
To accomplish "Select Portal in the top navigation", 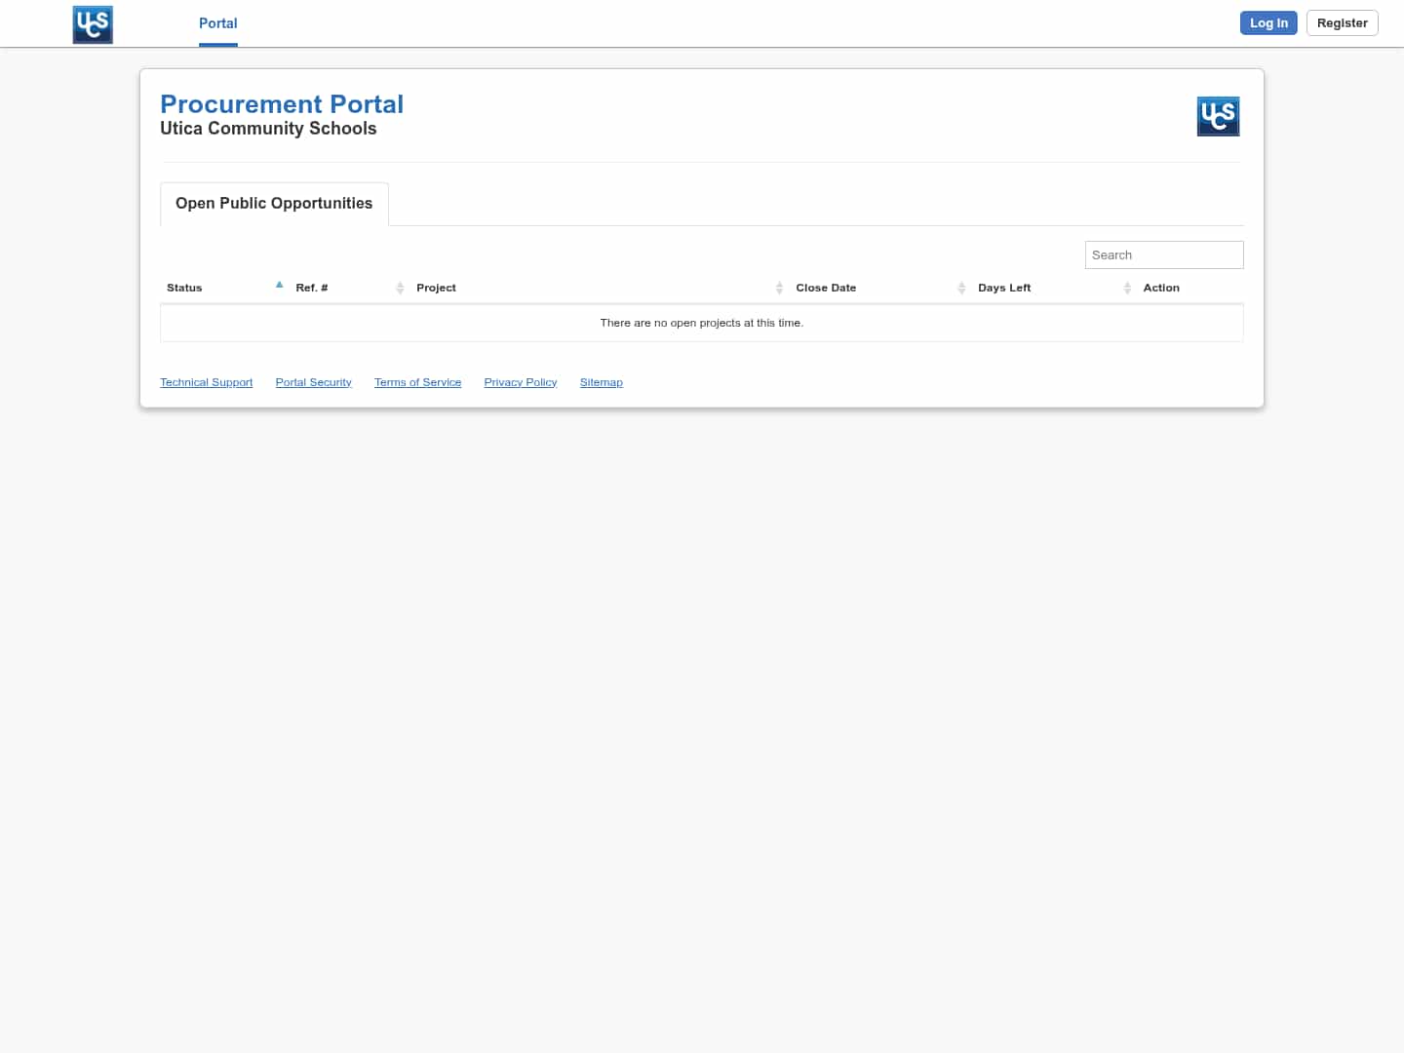I will pos(217,23).
